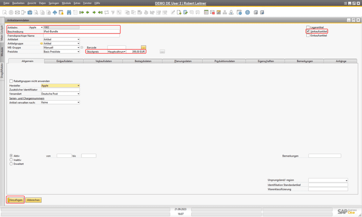This screenshot has width=362, height=217.
Task: Open the Drag&Relate side tab
Action: point(2,71)
